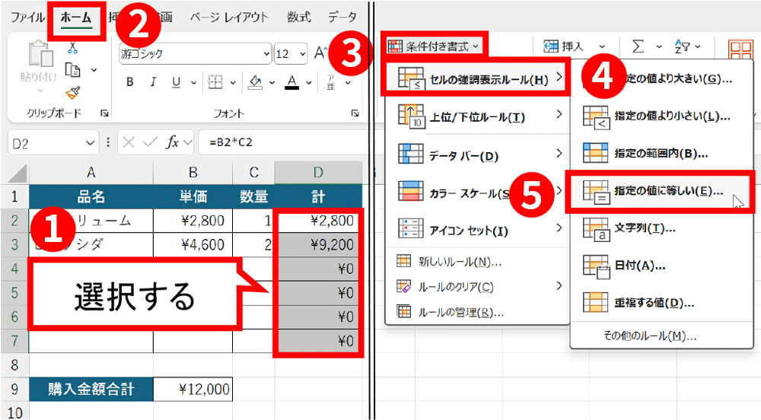
Task: Toggle bold formatting
Action: point(129,82)
